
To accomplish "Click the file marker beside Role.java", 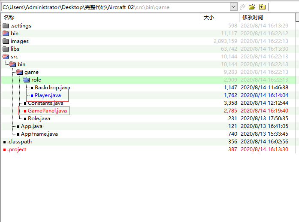I will click(x=25, y=119).
